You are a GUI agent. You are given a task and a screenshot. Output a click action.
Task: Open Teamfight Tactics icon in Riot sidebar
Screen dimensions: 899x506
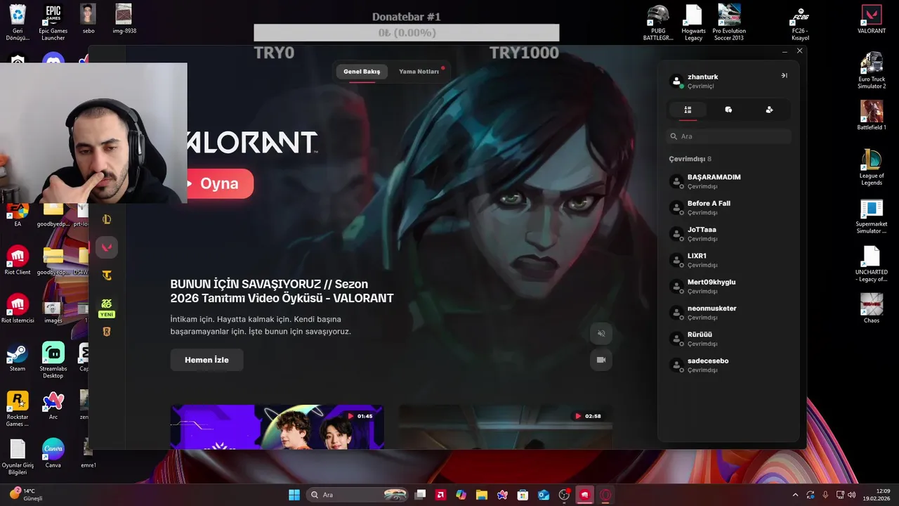click(107, 275)
